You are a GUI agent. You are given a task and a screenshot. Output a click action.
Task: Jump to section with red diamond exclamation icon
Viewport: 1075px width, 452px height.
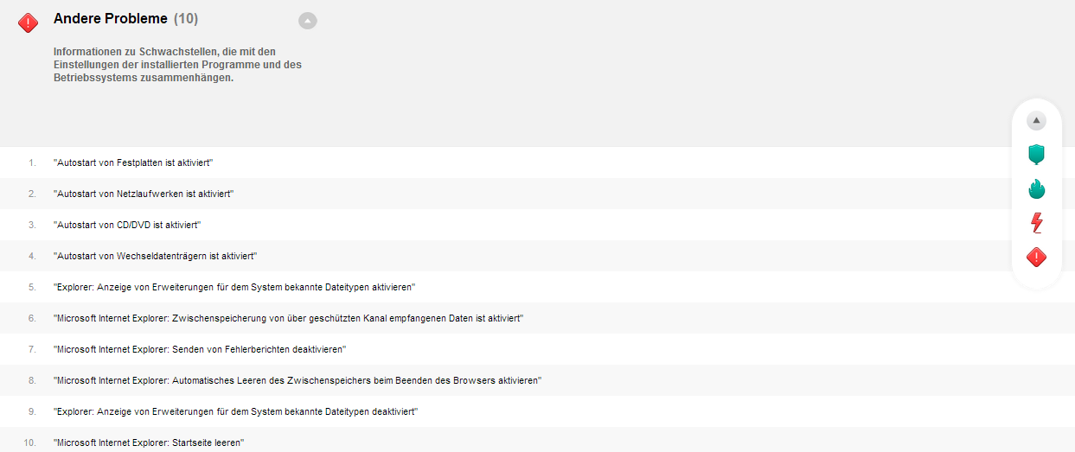pos(1037,257)
